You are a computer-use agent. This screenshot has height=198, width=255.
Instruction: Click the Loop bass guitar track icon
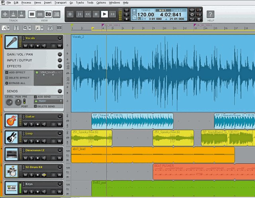tap(12, 137)
